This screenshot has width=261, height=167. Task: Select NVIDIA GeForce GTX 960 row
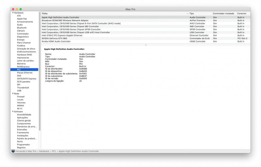[x=146, y=38]
